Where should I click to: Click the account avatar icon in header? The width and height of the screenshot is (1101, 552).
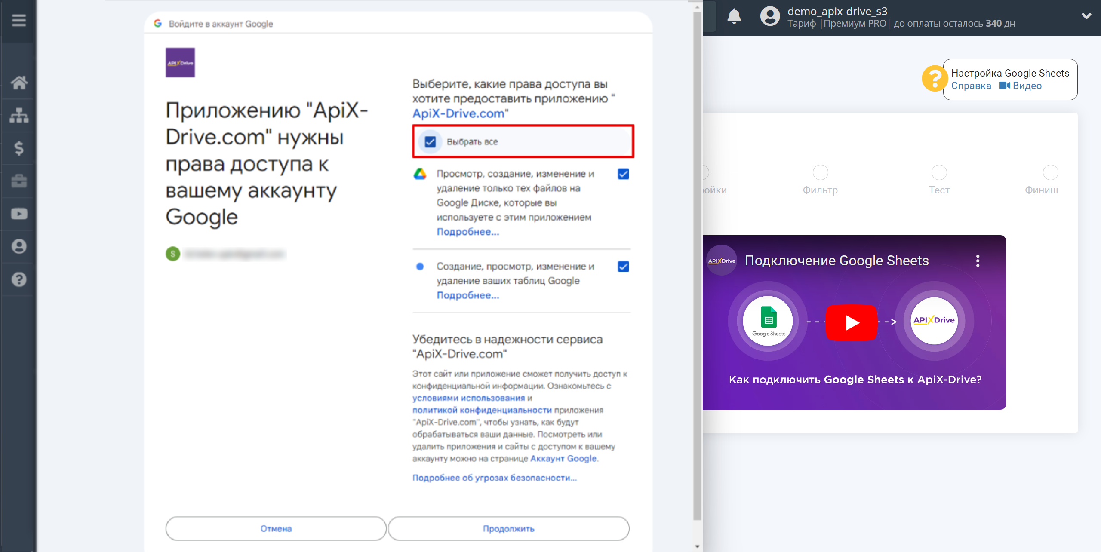pos(770,17)
